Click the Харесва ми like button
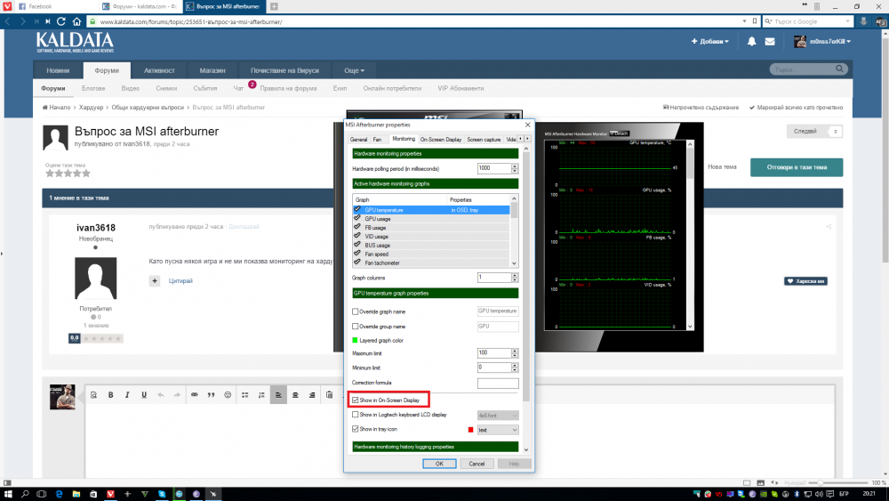 pyautogui.click(x=805, y=281)
